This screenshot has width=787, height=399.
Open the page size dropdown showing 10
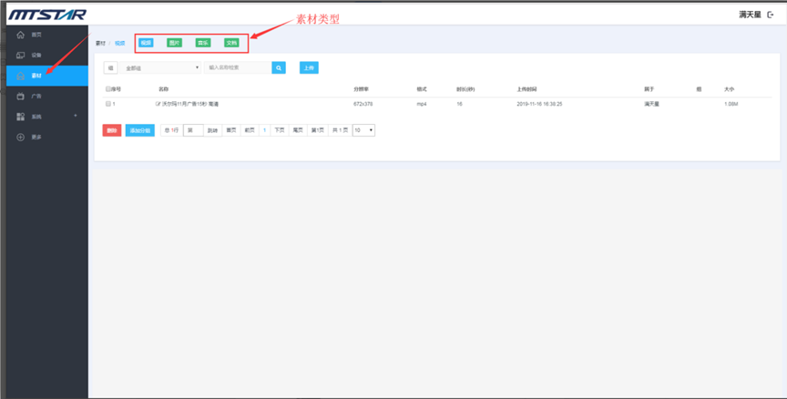363,130
